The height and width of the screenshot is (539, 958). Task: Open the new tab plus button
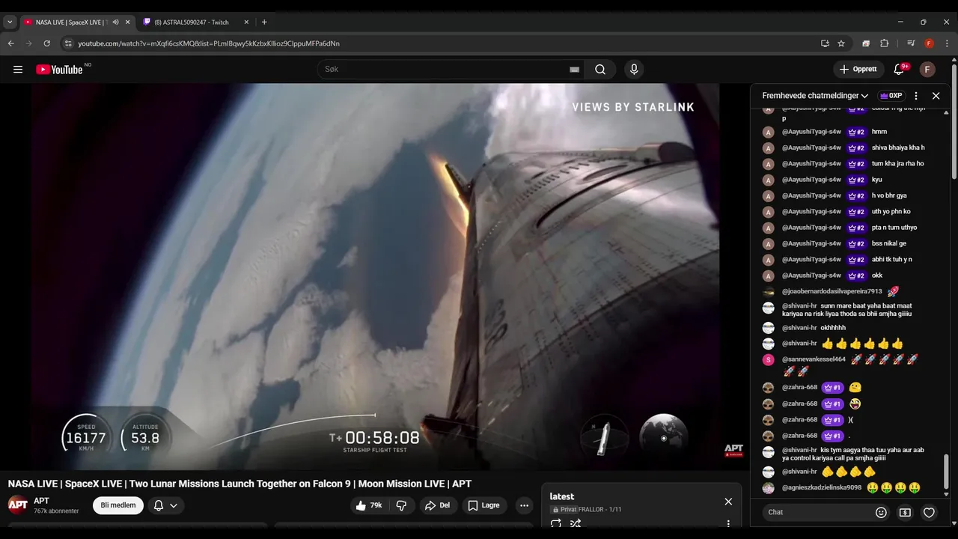click(264, 22)
